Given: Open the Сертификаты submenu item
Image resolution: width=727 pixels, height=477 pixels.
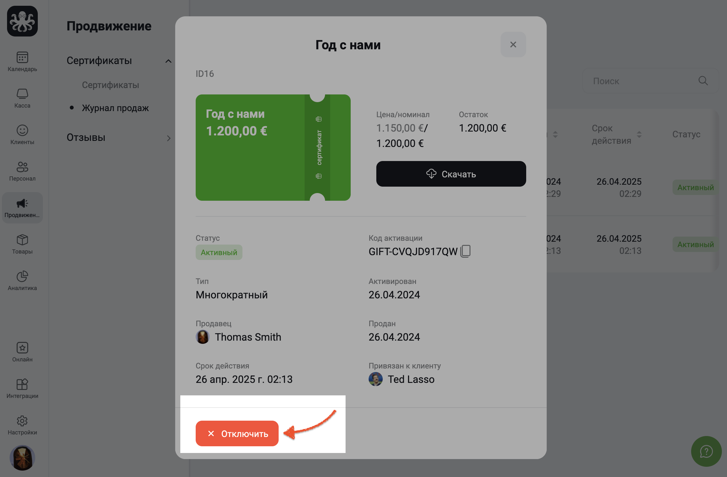Looking at the screenshot, I should (110, 85).
